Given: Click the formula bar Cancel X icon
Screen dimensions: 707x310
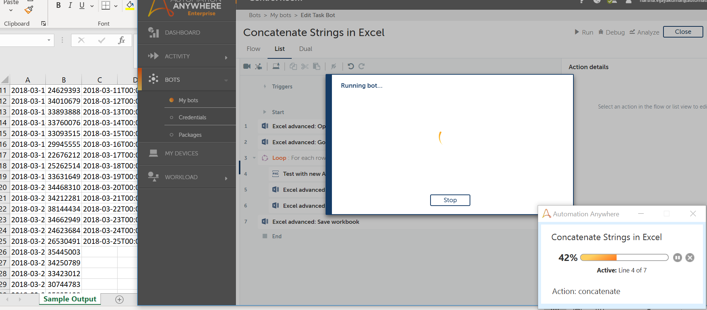Looking at the screenshot, I should tap(81, 40).
